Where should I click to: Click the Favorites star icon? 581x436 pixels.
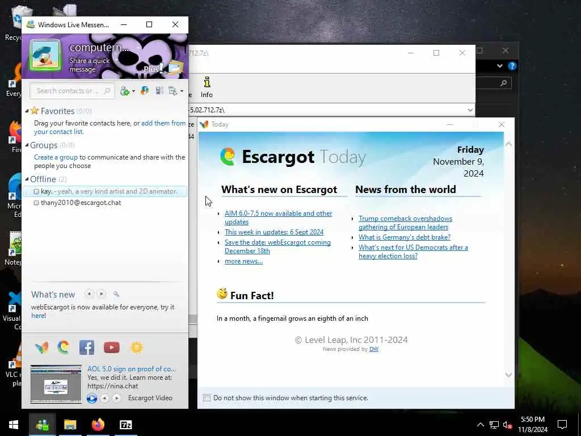(35, 111)
